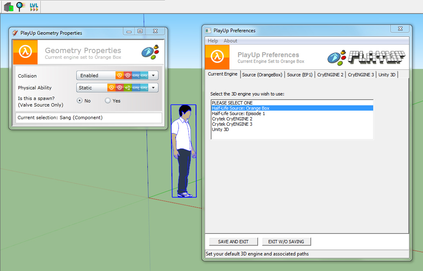Select Crytek CryENGINE 3 in engine list
The width and height of the screenshot is (423, 271).
292,124
